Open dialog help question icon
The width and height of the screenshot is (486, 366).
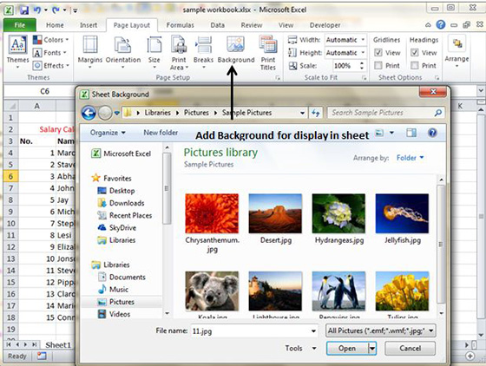(x=432, y=133)
